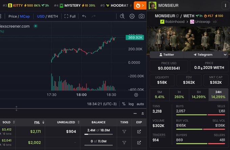
Task: Minimize the trades panel with dash icon
Action: (x=135, y=114)
